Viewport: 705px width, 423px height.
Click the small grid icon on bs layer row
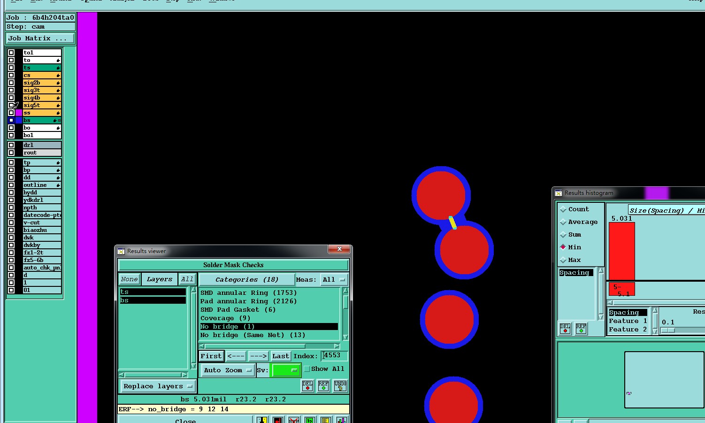pos(60,121)
